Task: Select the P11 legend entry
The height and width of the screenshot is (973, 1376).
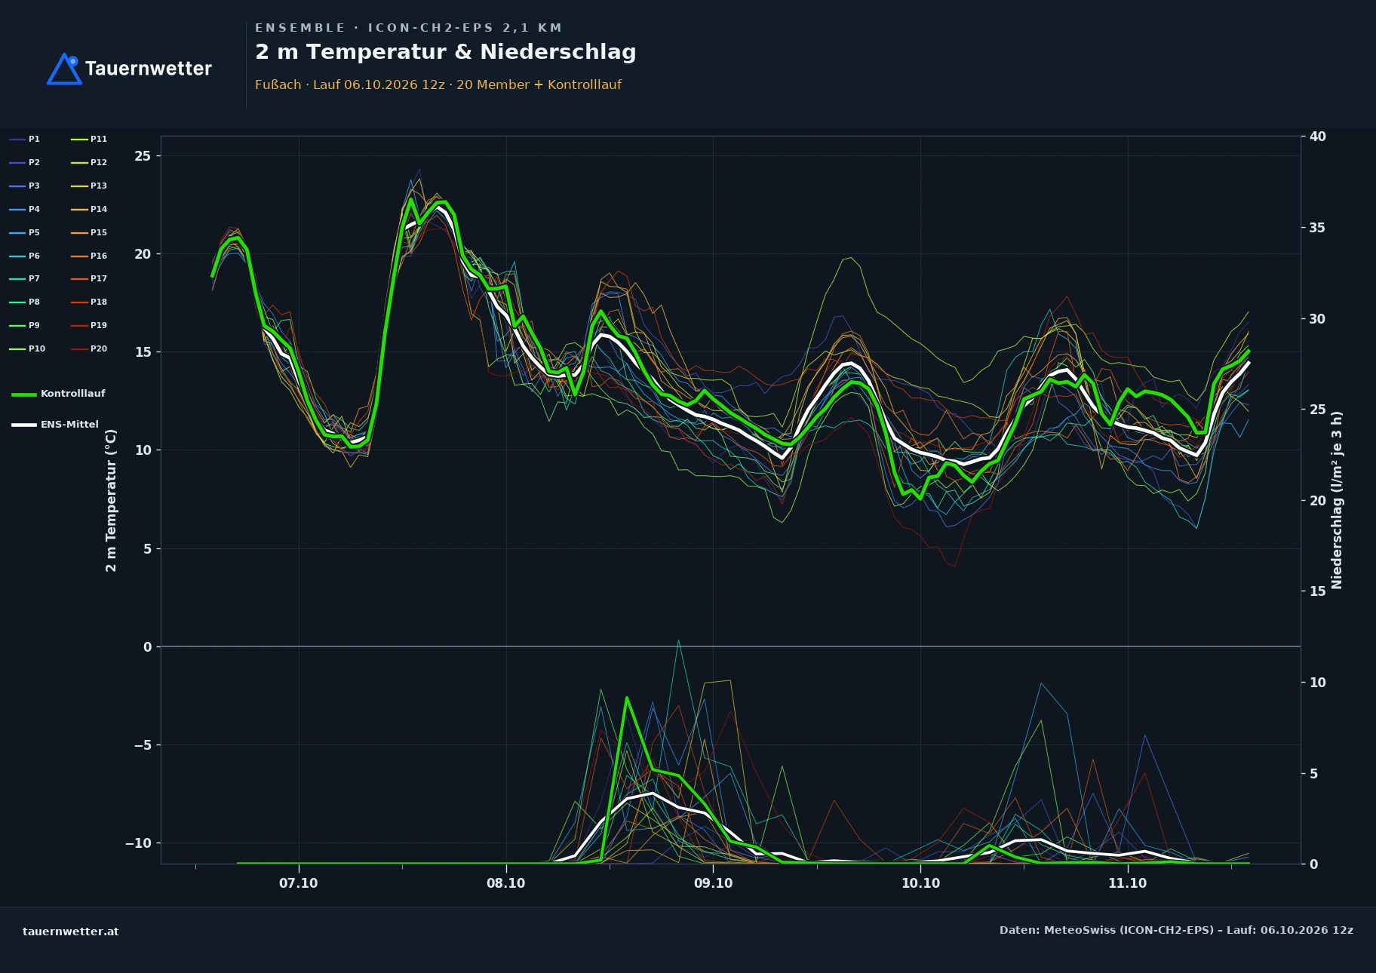Action: (x=89, y=139)
